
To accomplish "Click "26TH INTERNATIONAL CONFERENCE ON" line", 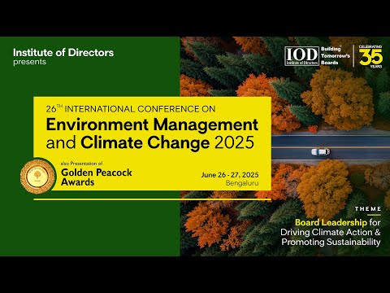I will click(x=131, y=109).
